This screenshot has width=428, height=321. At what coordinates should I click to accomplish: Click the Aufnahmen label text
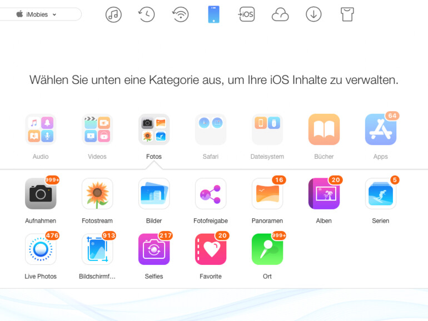(41, 220)
